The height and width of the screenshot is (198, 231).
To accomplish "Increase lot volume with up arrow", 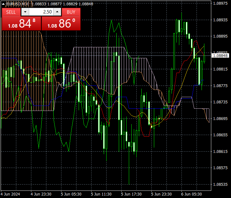I will coord(57,12).
